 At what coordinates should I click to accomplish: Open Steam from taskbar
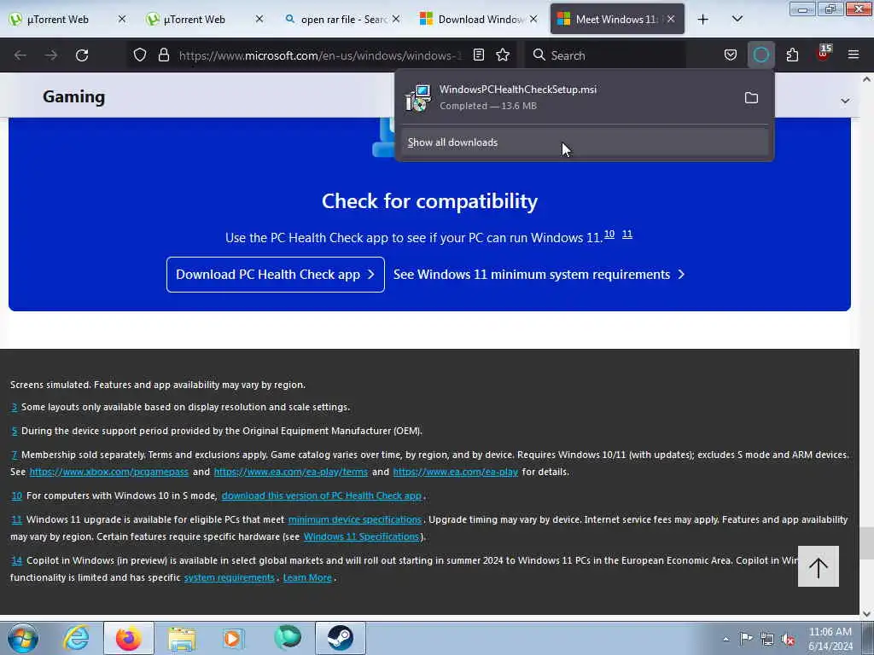(340, 638)
